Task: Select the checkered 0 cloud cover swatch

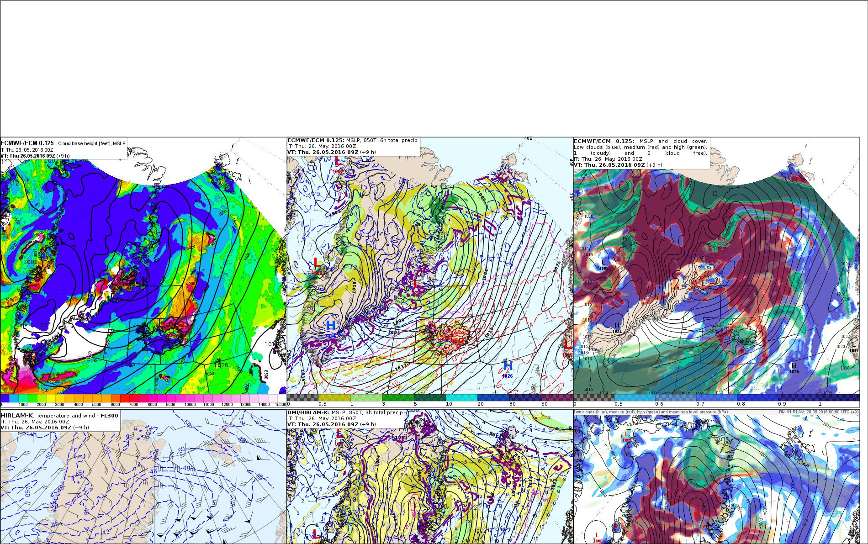Action: click(x=594, y=398)
